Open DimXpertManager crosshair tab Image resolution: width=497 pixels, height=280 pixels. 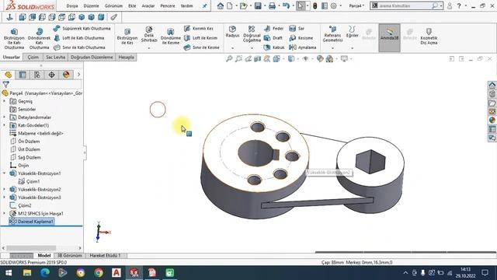pos(52,75)
